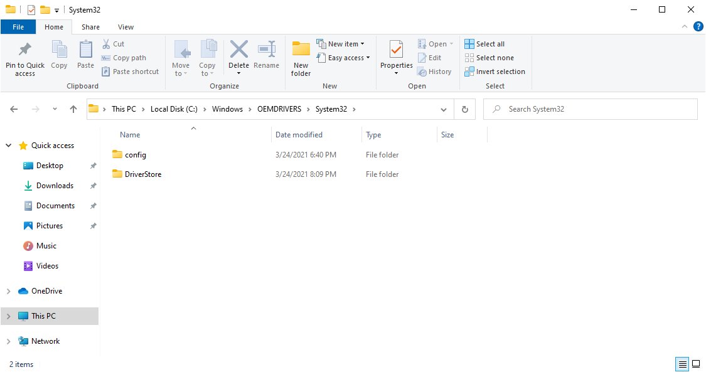Viewport: 706px width, 372px height.
Task: Open Documents in Quick access
Action: coord(55,206)
